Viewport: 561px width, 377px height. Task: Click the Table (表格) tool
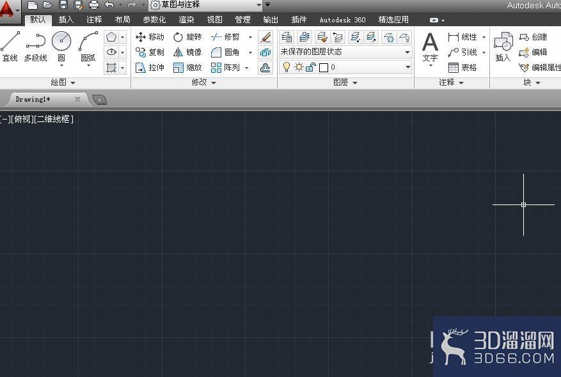pyautogui.click(x=462, y=68)
